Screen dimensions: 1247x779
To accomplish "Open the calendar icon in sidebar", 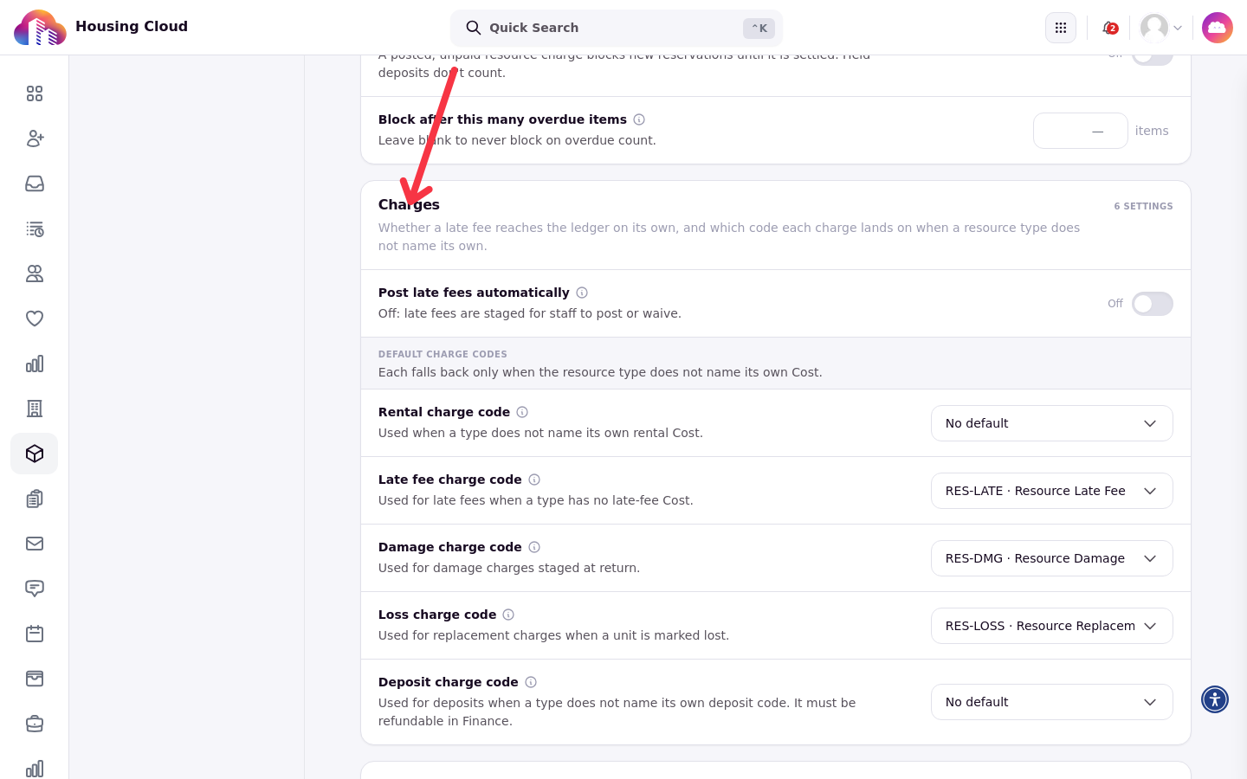I will [x=35, y=634].
